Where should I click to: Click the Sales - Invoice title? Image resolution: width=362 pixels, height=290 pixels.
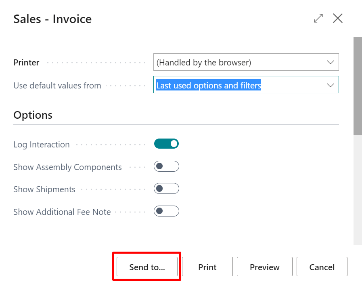[x=52, y=19]
